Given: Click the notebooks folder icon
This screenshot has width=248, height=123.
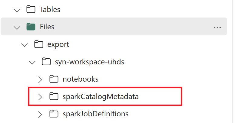Looking at the screenshot, I should 54,79.
